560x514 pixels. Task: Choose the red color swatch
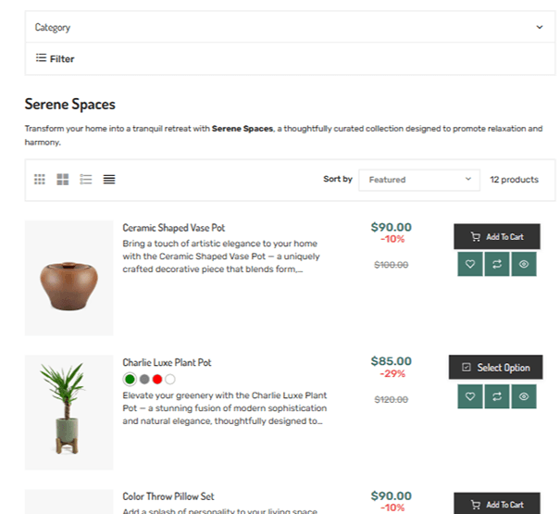click(157, 379)
